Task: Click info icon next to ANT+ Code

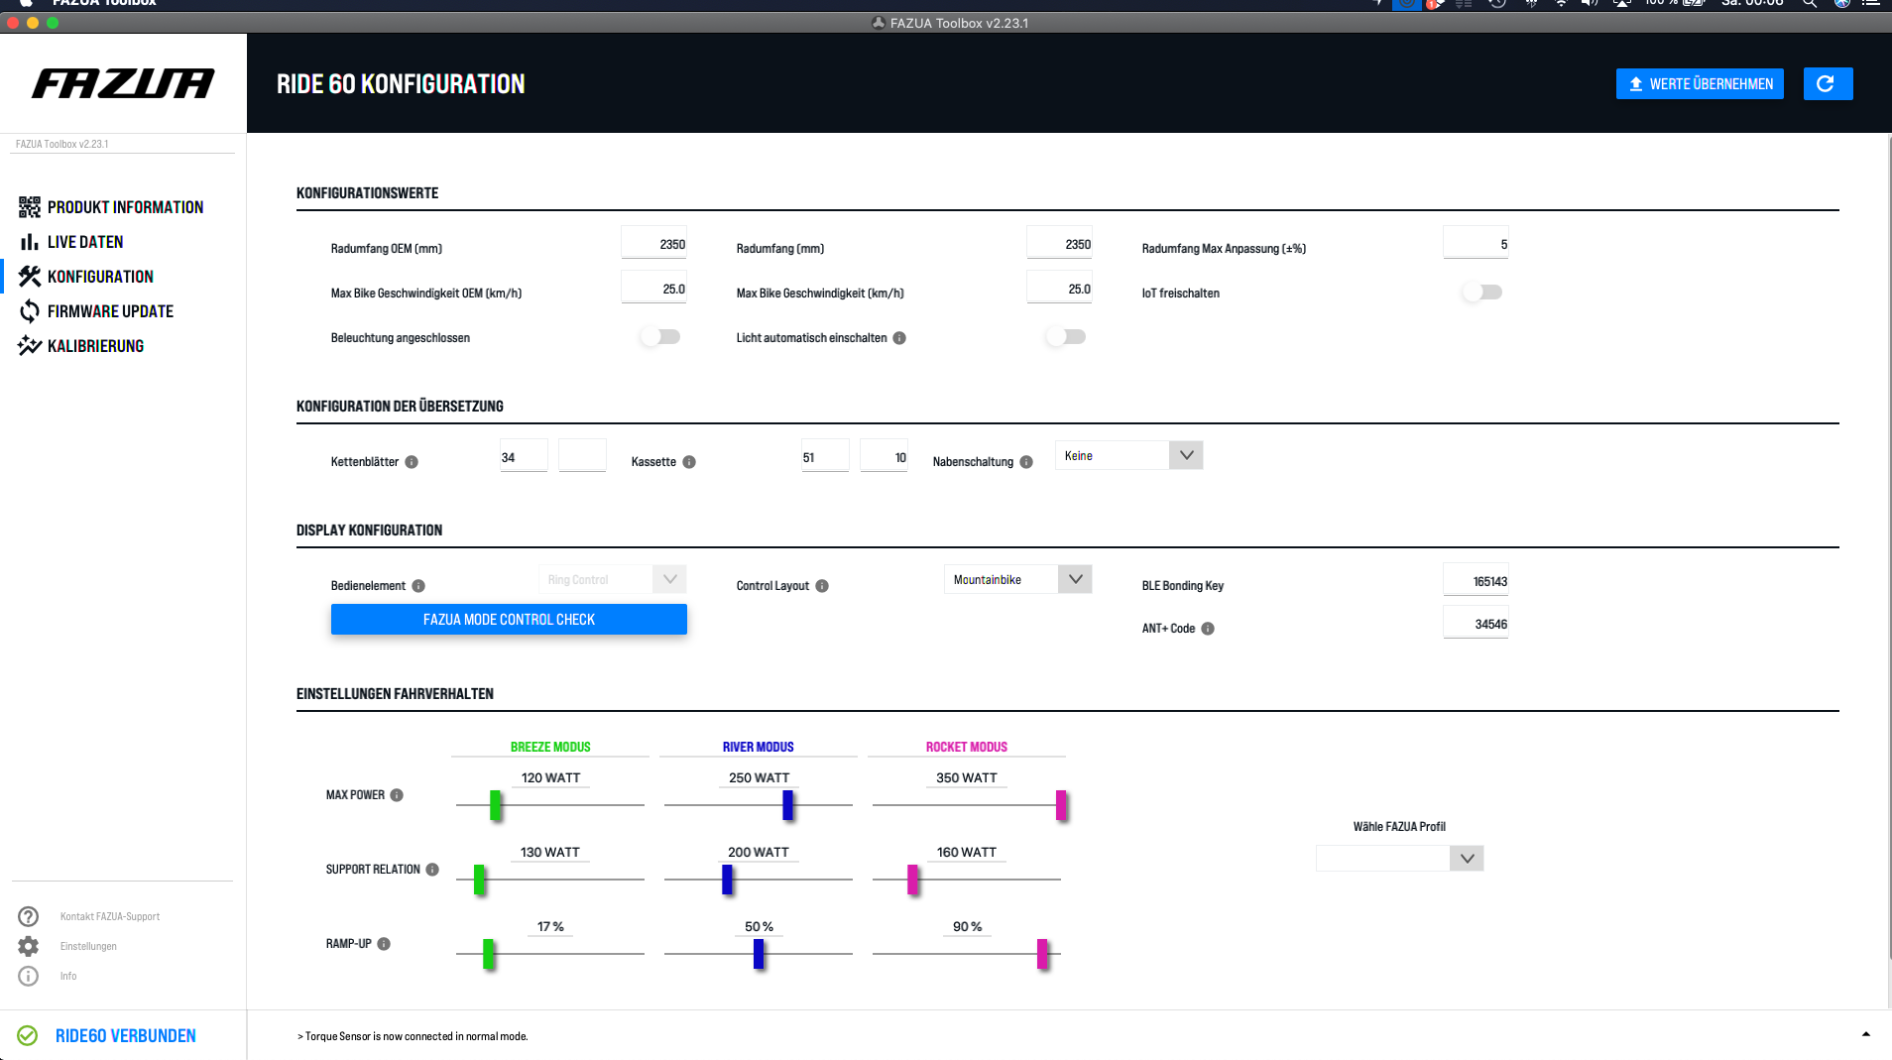Action: (x=1208, y=629)
